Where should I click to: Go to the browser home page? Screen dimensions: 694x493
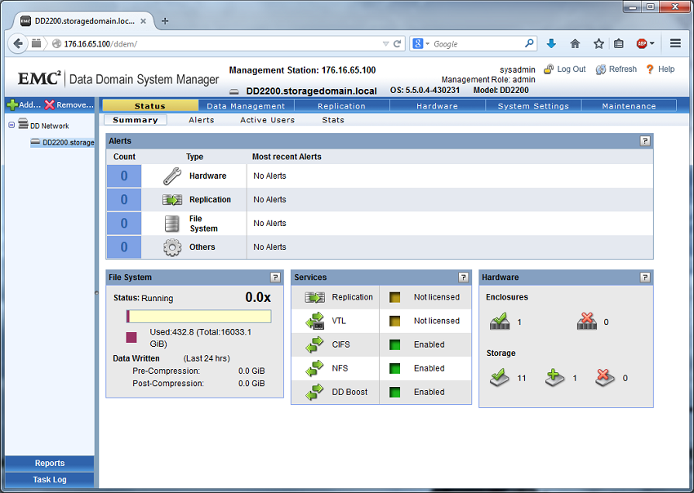pos(575,43)
